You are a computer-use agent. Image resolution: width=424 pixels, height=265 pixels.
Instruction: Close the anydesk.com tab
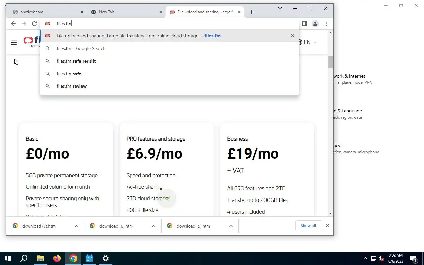(82, 12)
